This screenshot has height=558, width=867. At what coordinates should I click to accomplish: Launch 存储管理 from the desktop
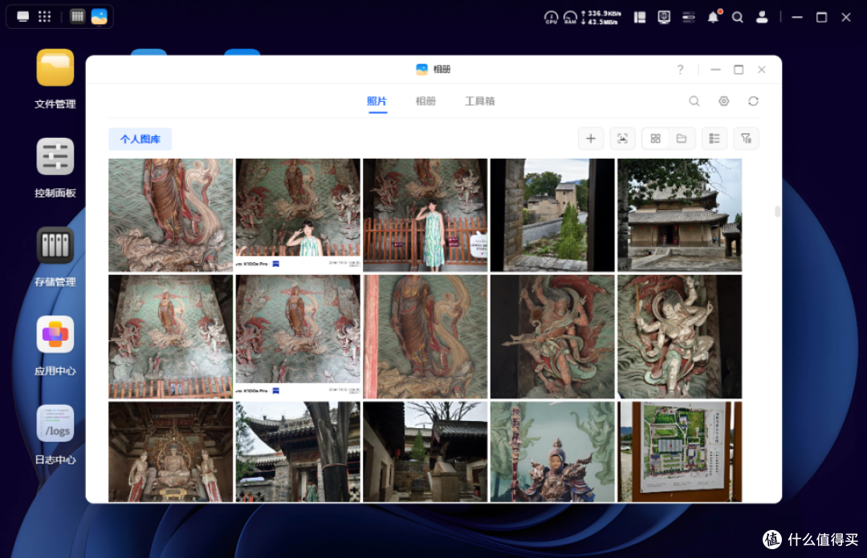[55, 245]
